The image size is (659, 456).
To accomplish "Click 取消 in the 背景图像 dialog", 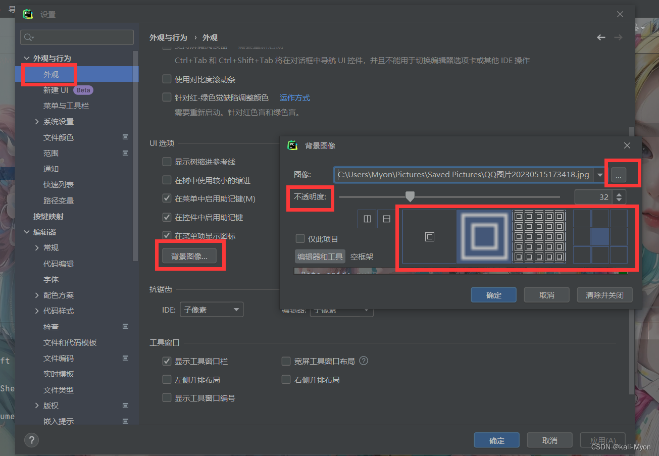I will (x=547, y=295).
